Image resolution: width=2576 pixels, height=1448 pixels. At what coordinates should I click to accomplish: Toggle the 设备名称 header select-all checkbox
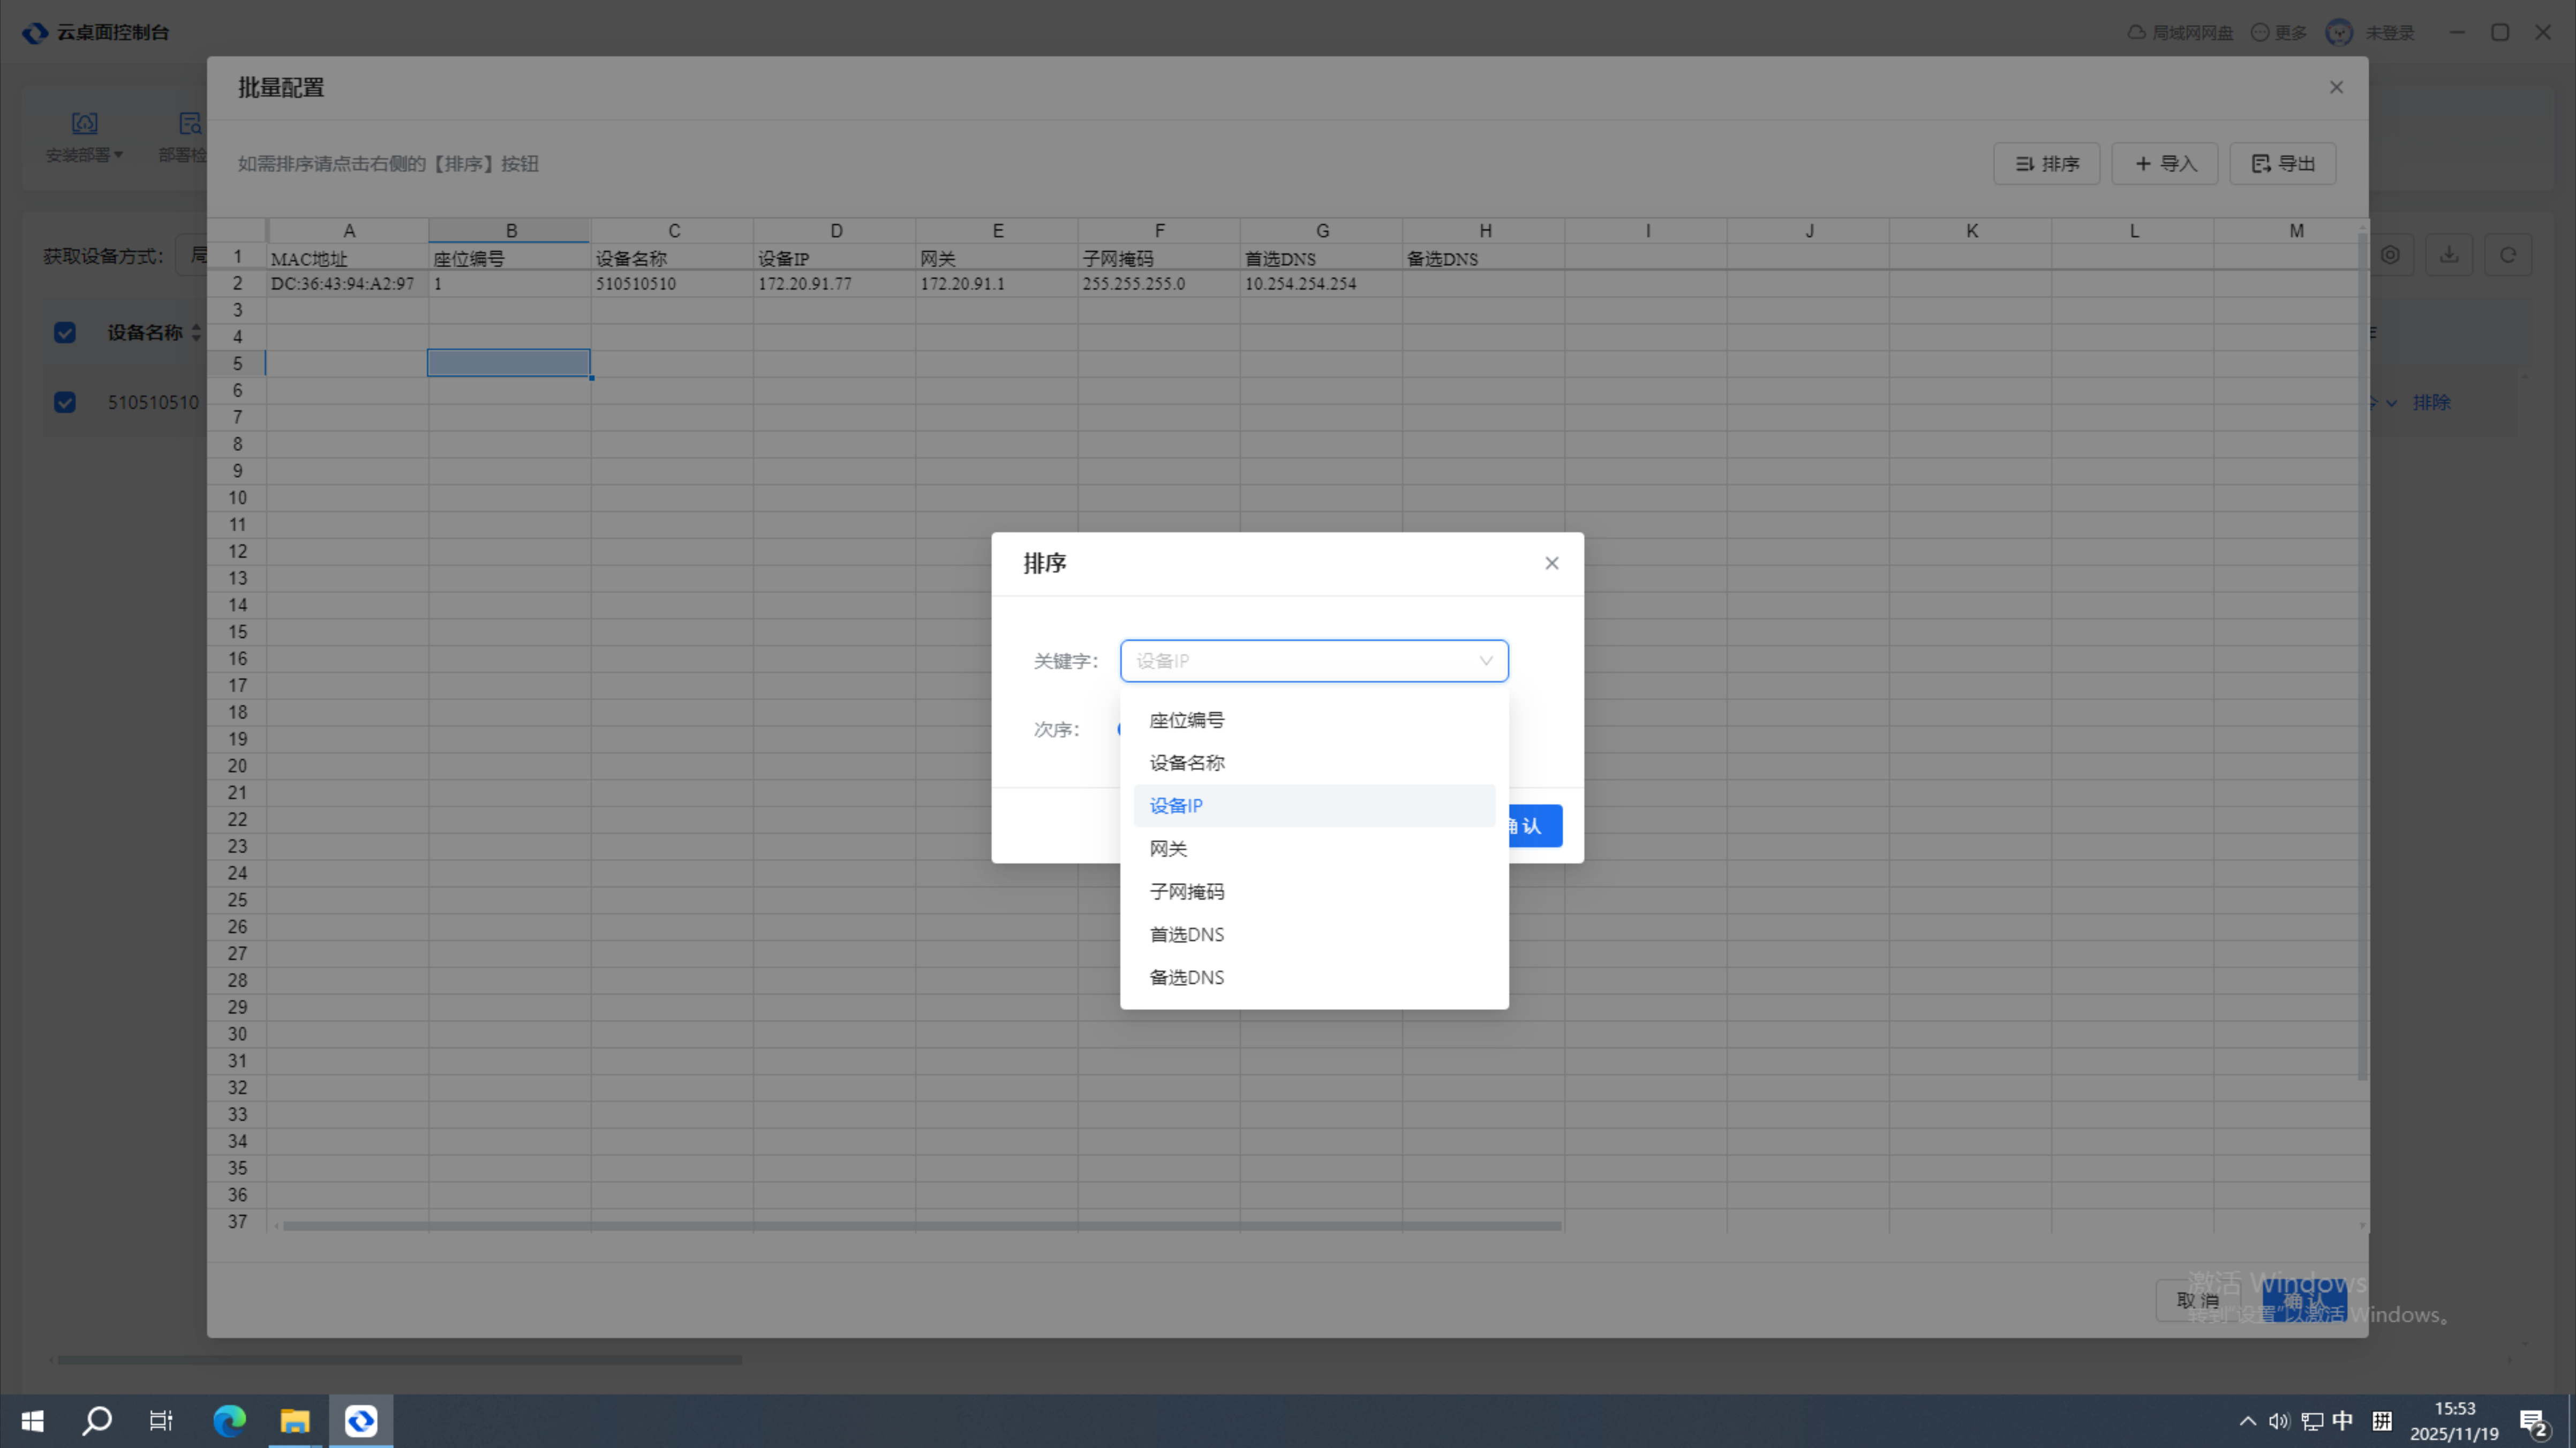pos(65,333)
